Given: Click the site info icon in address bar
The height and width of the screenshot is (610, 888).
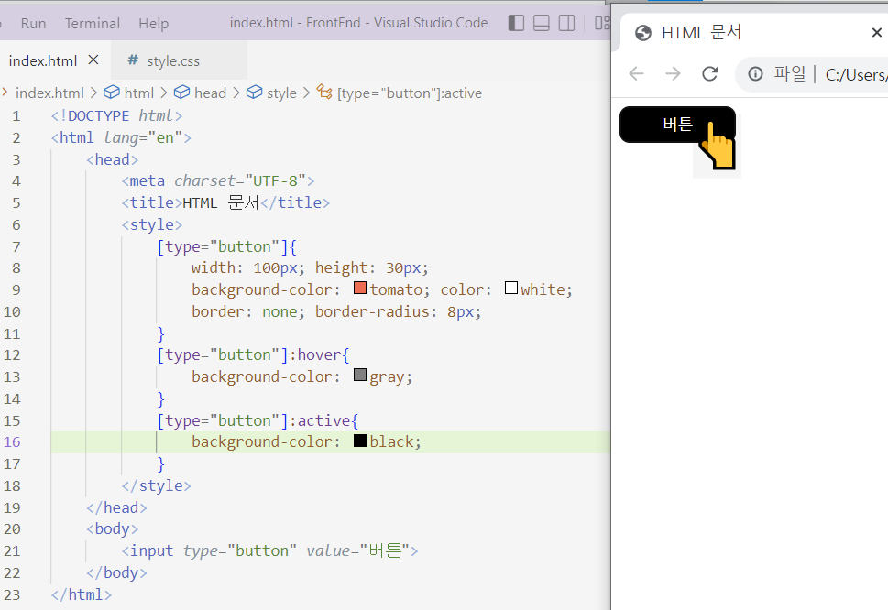Looking at the screenshot, I should point(755,74).
